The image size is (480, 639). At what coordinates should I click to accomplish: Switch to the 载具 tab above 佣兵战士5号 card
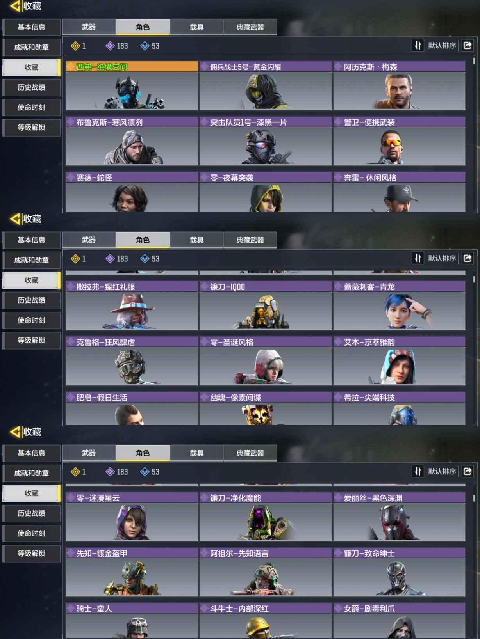click(x=196, y=27)
